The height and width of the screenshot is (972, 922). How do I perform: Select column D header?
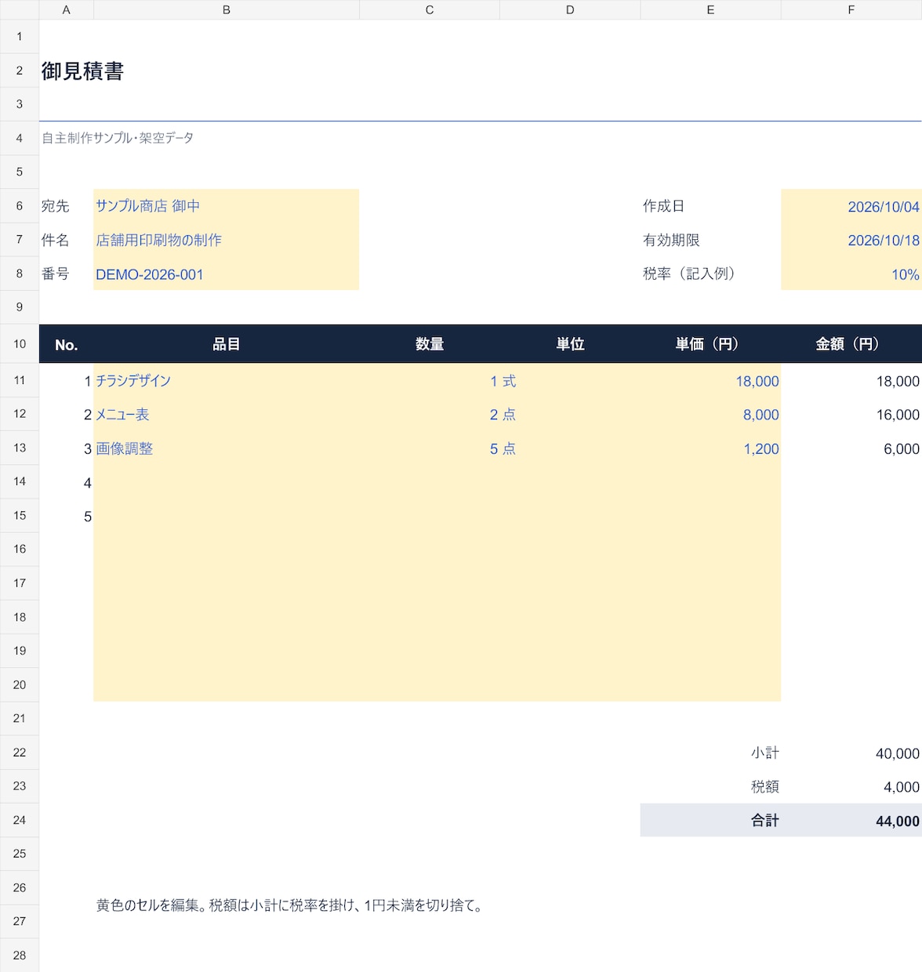pyautogui.click(x=570, y=9)
